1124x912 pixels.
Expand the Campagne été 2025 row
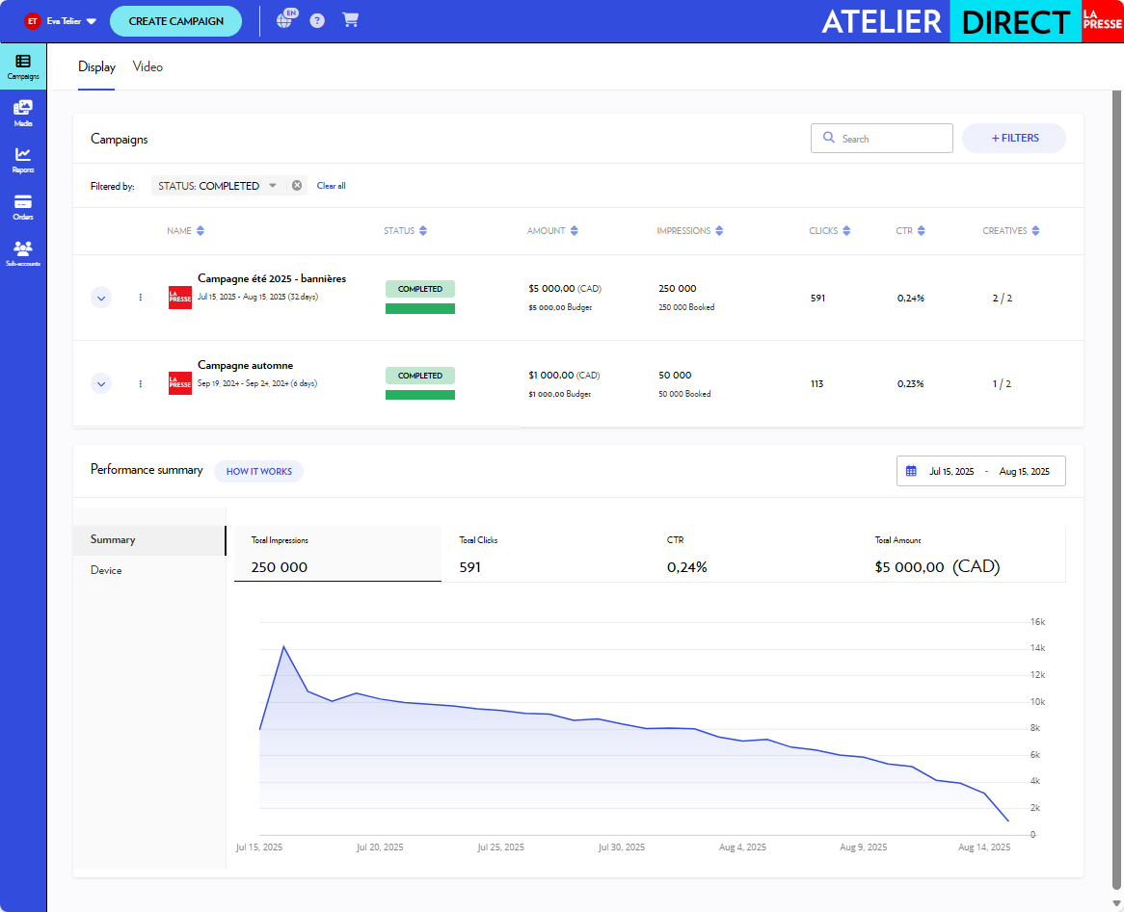(x=101, y=298)
